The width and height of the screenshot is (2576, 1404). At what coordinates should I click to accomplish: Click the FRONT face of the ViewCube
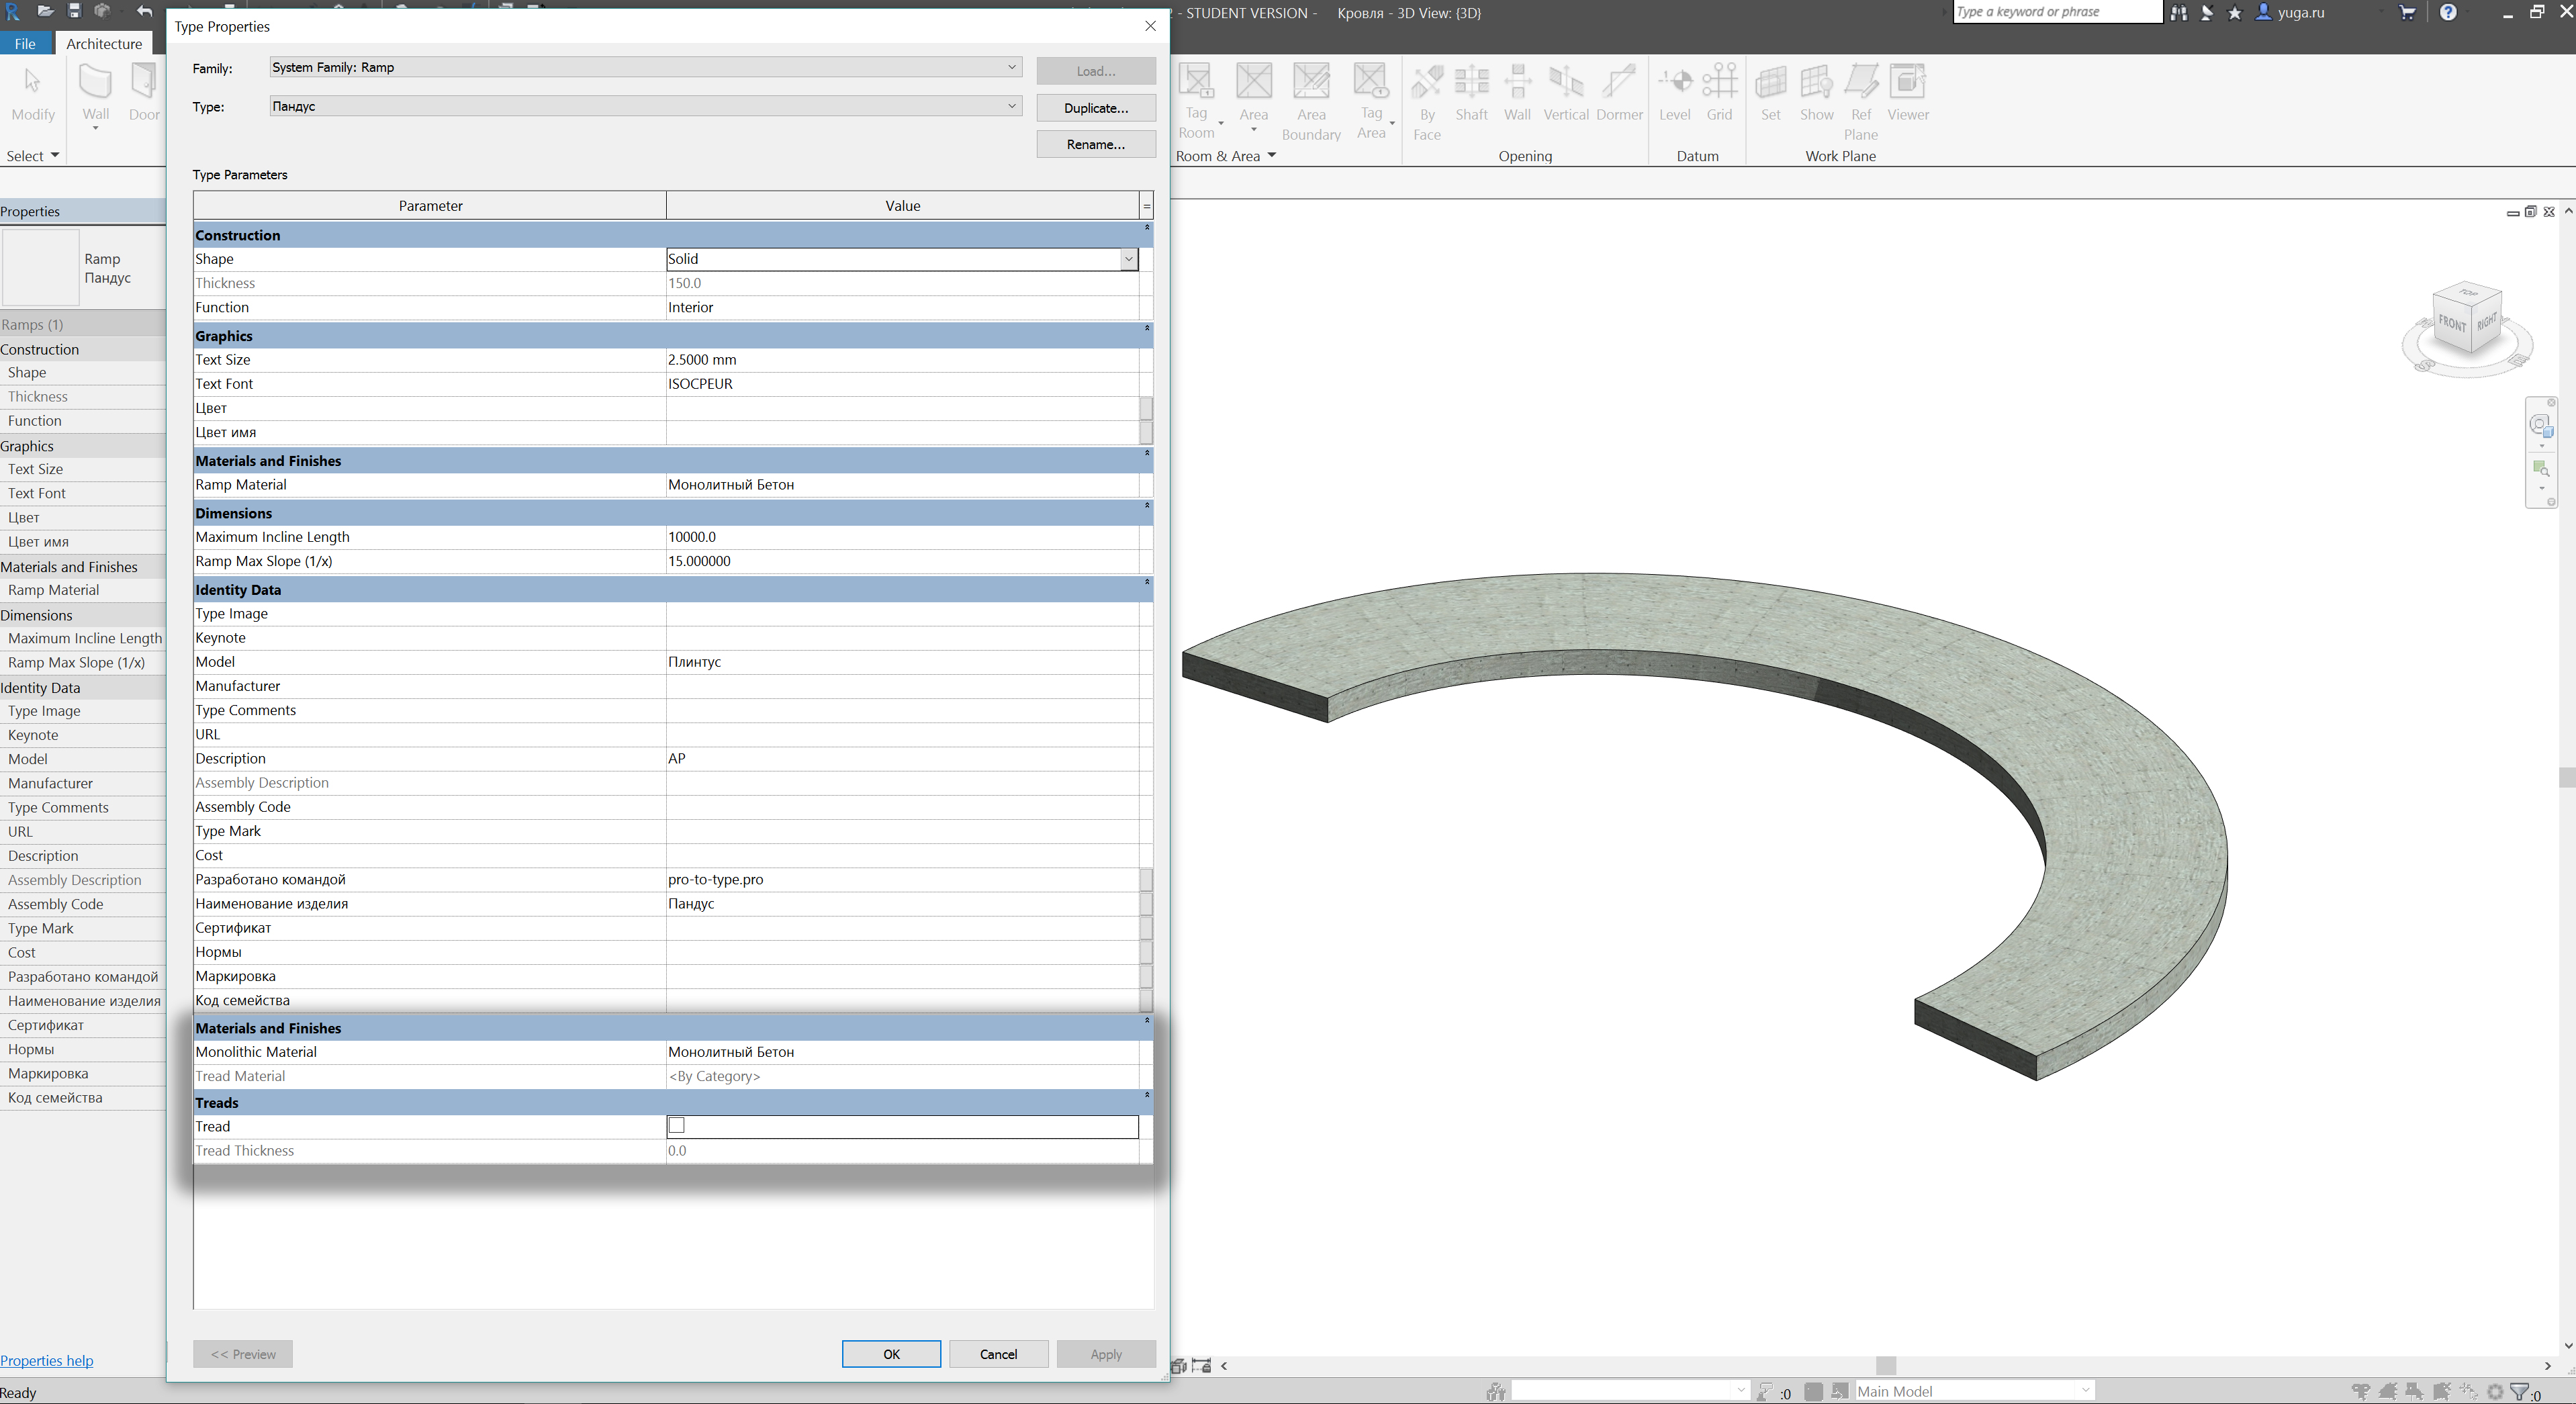pos(2452,324)
